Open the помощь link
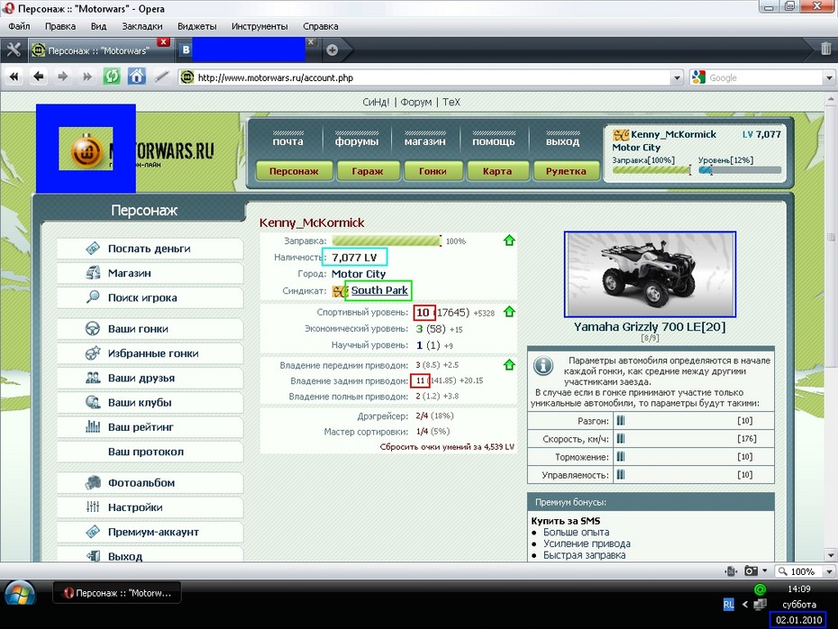The width and height of the screenshot is (838, 629). (493, 141)
